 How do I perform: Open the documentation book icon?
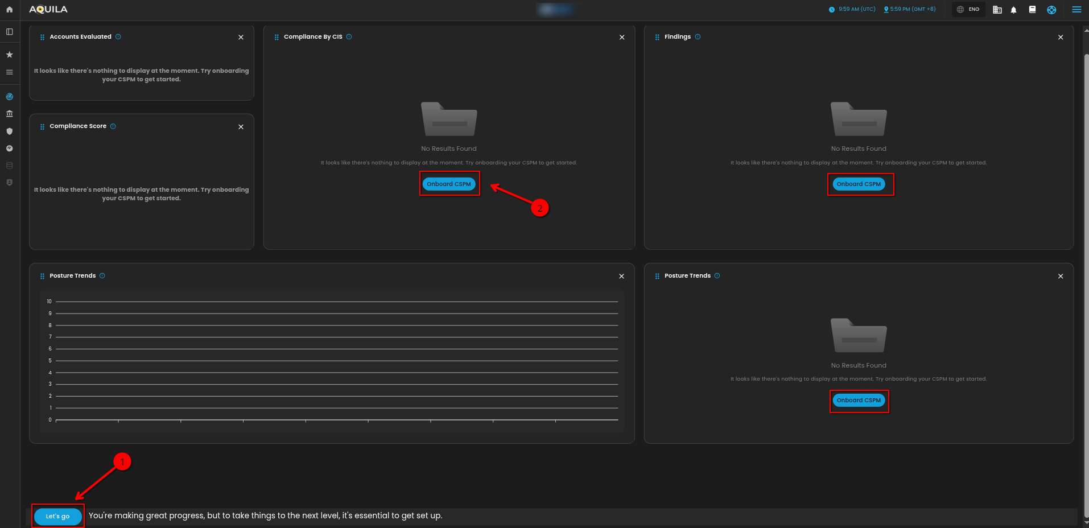[1032, 10]
